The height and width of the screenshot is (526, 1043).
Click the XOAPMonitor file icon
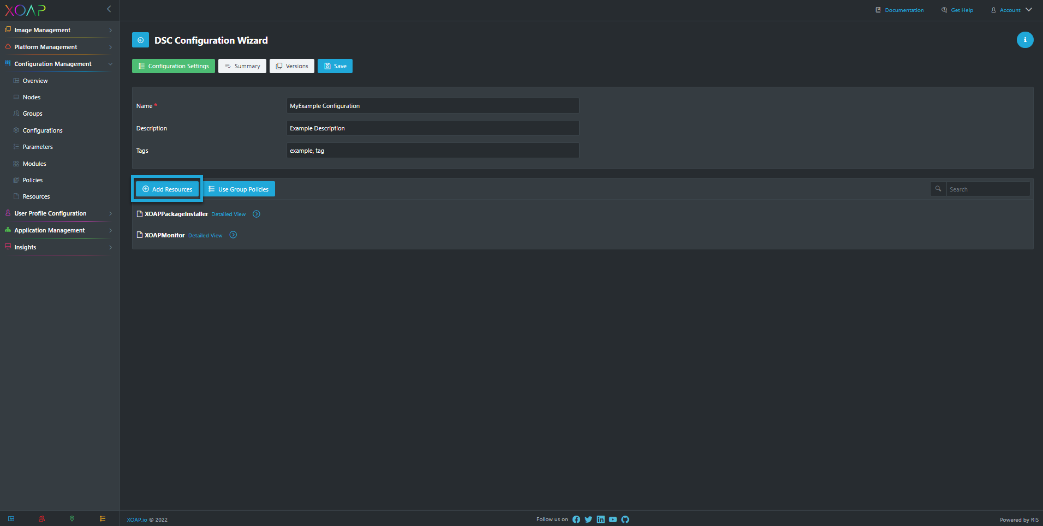pos(140,235)
